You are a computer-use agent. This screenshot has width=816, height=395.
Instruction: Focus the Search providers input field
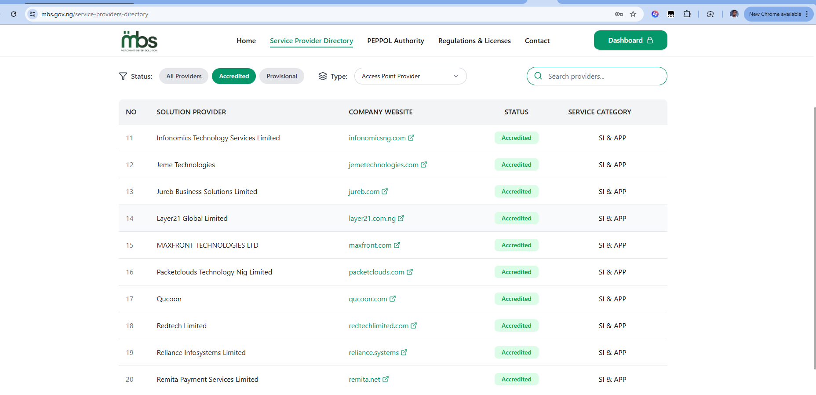coord(602,76)
